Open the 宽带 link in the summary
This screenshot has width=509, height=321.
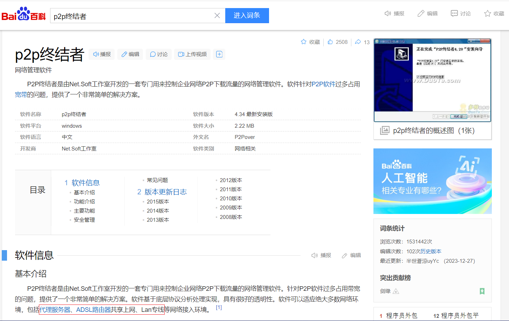[21, 95]
